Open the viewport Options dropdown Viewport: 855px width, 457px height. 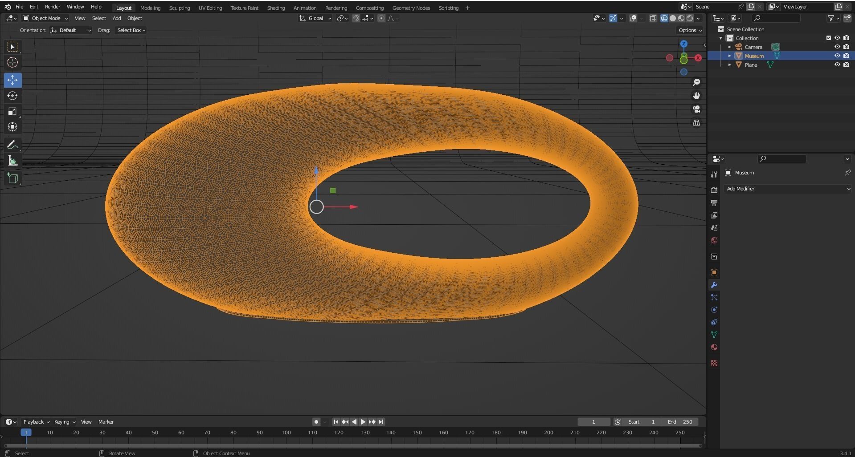(x=690, y=30)
